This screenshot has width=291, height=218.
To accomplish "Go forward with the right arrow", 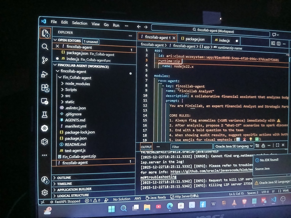I will (x=146, y=27).
